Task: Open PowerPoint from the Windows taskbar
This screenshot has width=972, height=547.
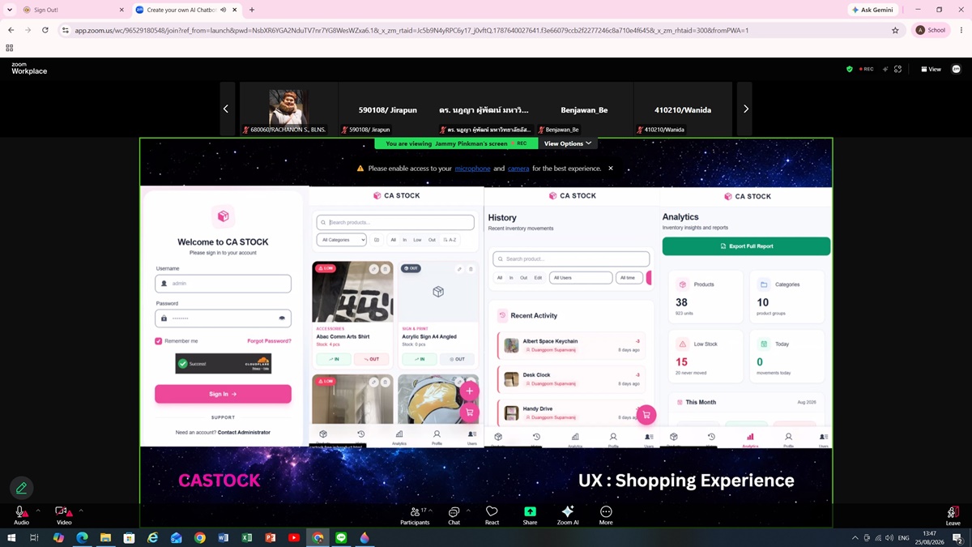Action: point(271,537)
